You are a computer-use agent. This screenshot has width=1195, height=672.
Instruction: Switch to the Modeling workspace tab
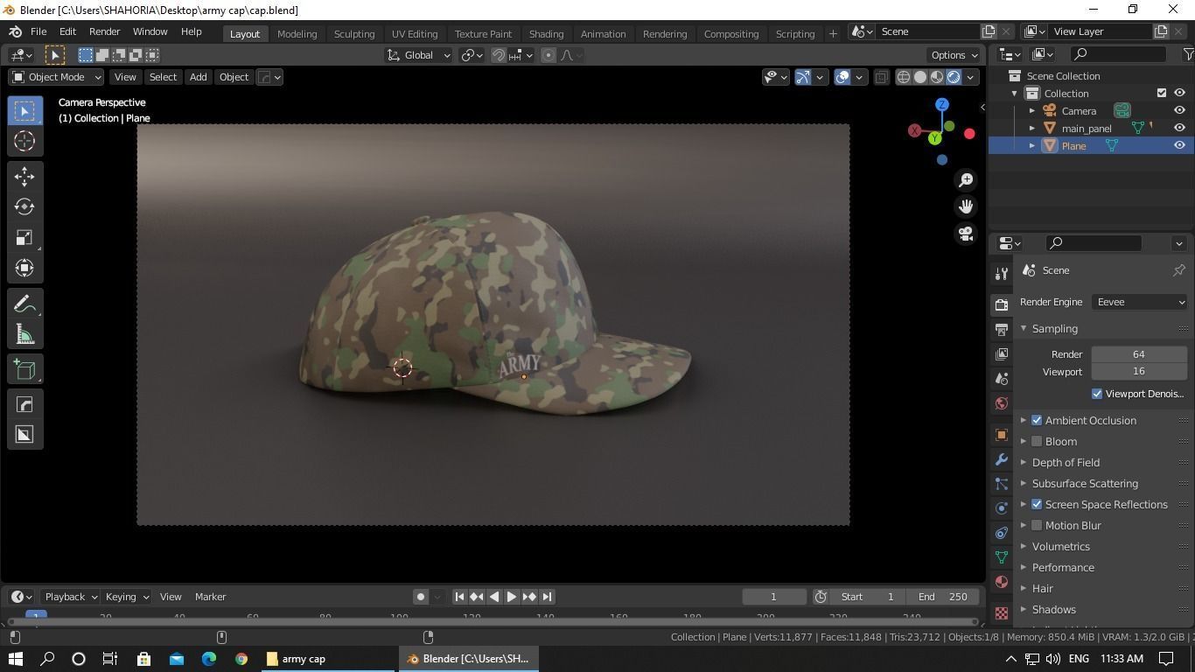(297, 33)
